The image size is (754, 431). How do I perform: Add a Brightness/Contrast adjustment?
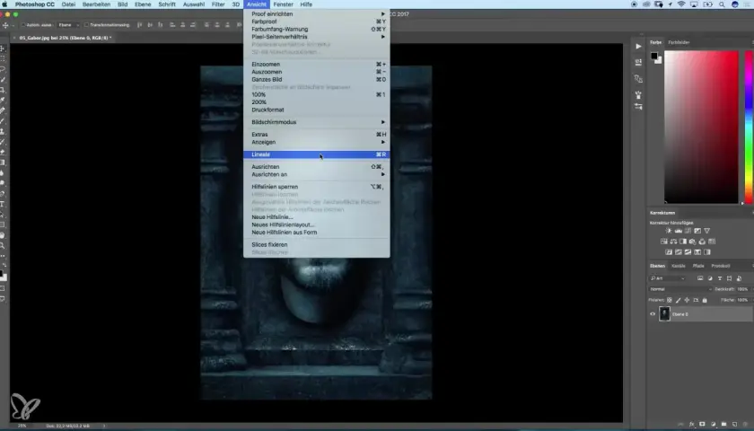point(669,231)
